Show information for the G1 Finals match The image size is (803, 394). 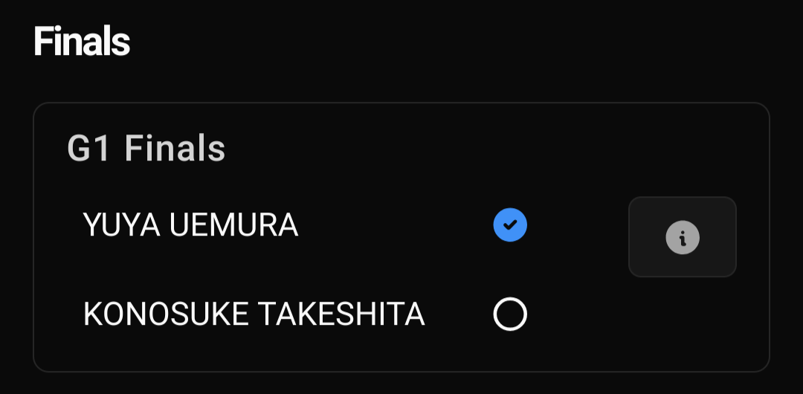click(682, 237)
